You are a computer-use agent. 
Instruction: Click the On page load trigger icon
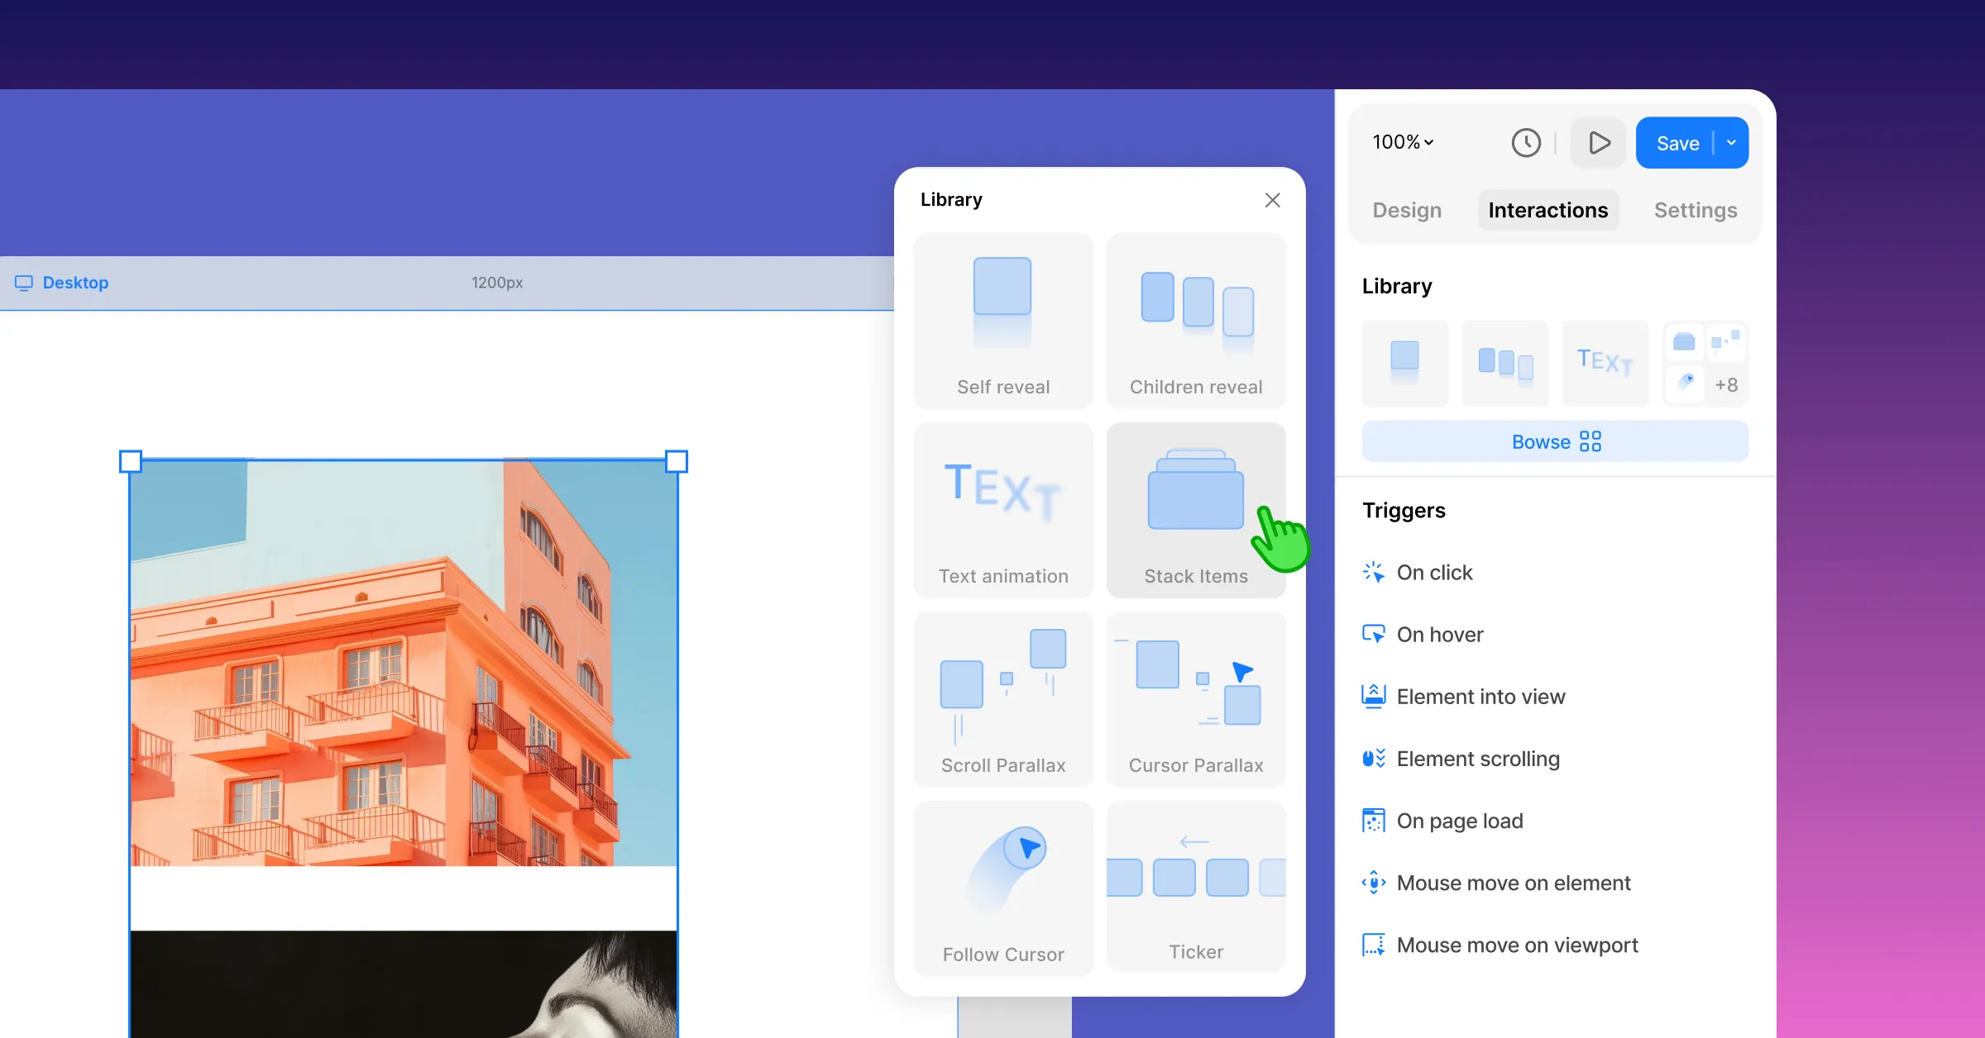(1374, 821)
